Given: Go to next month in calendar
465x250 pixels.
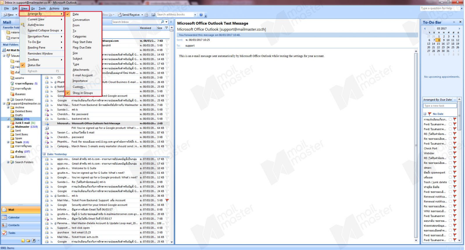Looking at the screenshot, I should [459, 28].
